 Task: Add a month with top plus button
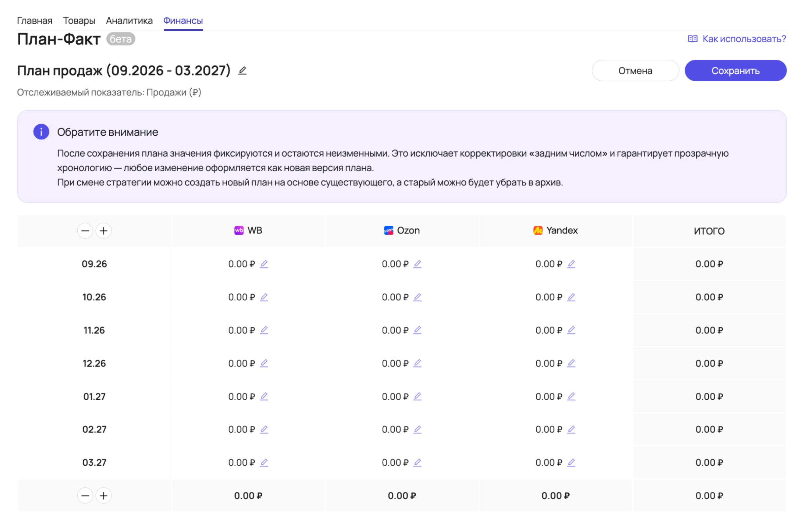tap(104, 231)
